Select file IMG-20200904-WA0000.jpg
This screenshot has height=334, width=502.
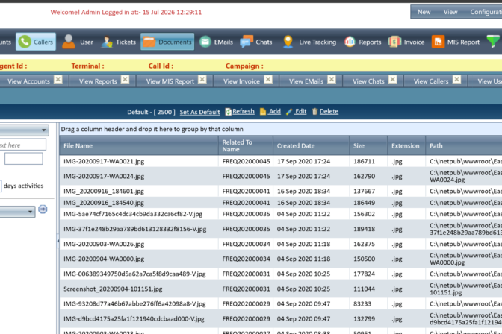pyautogui.click(x=104, y=259)
